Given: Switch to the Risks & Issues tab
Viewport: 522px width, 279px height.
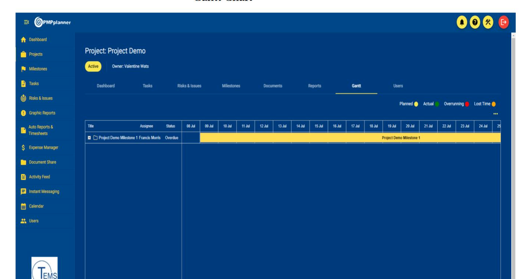Looking at the screenshot, I should (189, 86).
